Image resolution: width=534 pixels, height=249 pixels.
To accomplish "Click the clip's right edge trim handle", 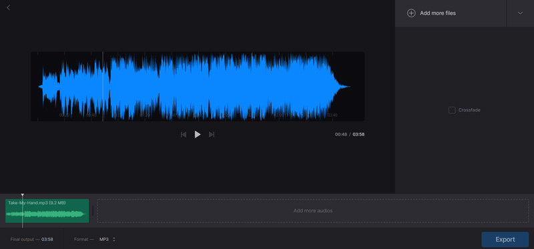I will click(x=93, y=211).
